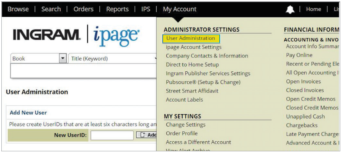This screenshot has width=343, height=153.
Task: Open the My Account menu
Action: coord(179,9)
